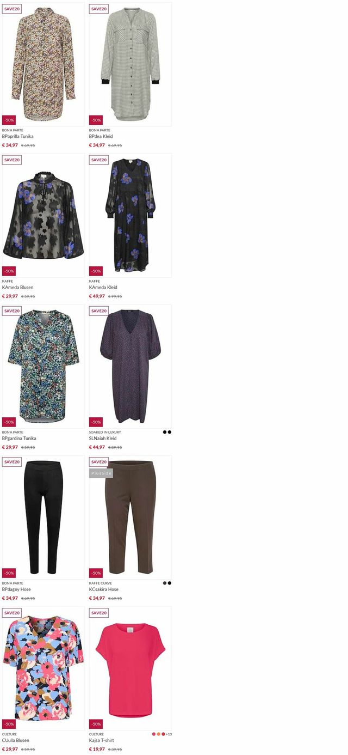Image resolution: width=348 pixels, height=755 pixels.
Task: Open the BPdagny Hose black trousers image
Action: pos(43,517)
